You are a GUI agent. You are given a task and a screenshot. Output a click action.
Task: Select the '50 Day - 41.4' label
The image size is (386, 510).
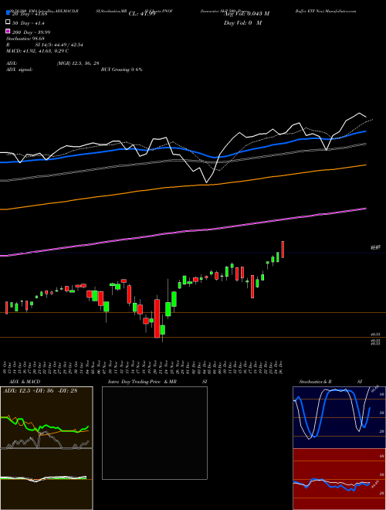(x=29, y=23)
